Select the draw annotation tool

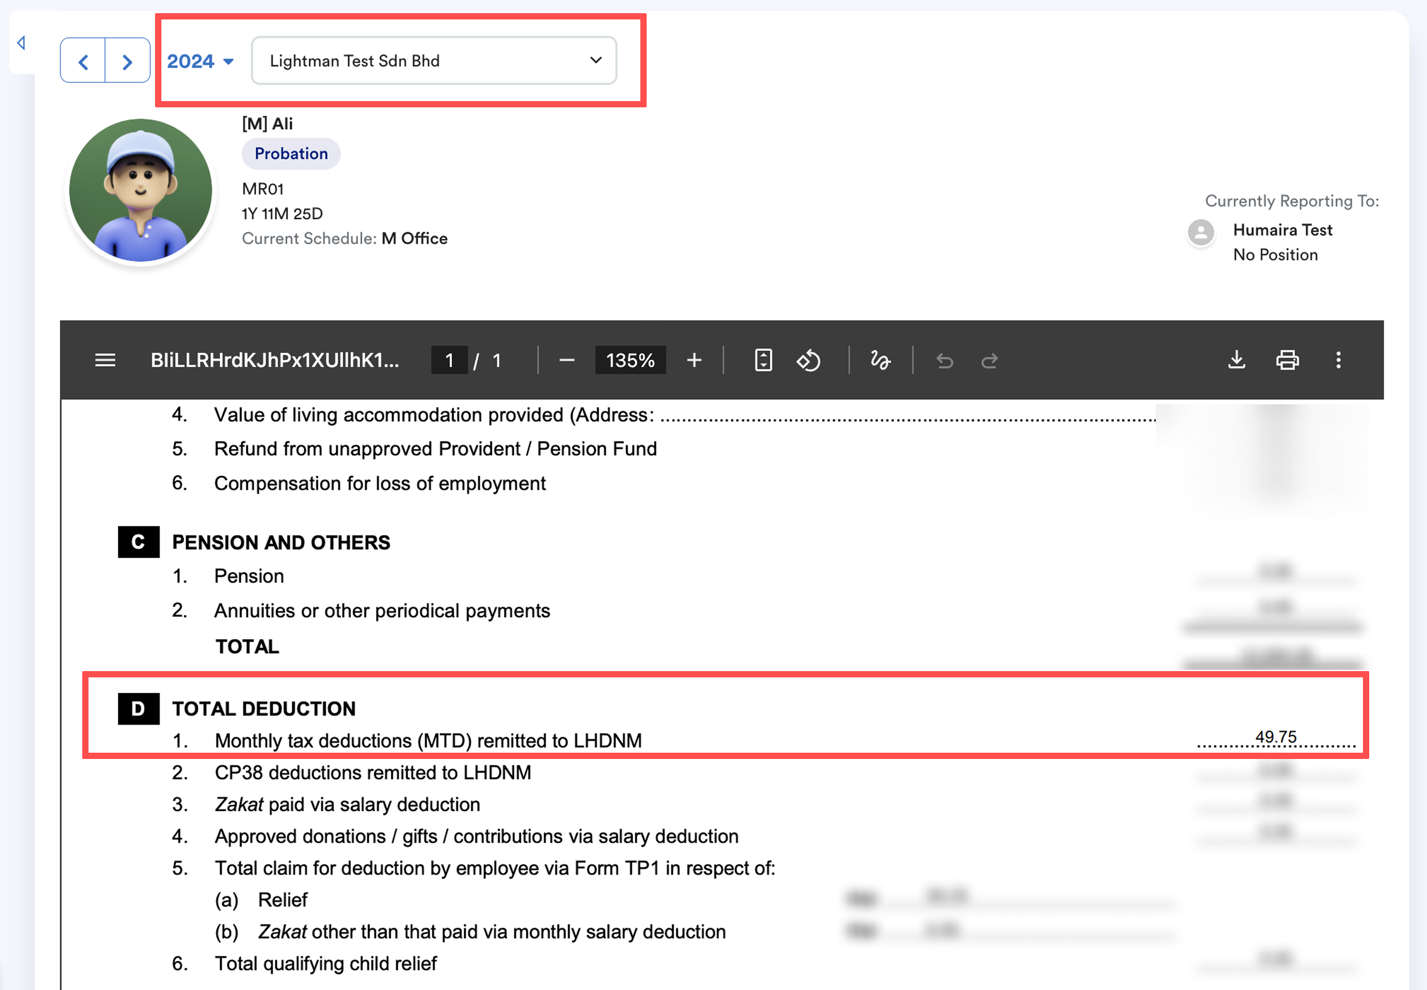(x=880, y=360)
